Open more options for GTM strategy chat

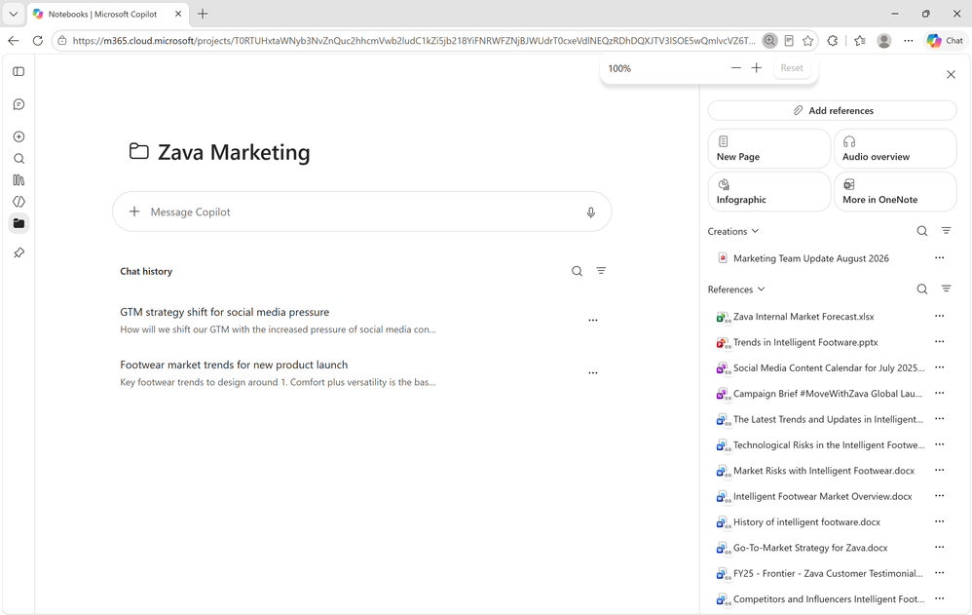pyautogui.click(x=592, y=321)
